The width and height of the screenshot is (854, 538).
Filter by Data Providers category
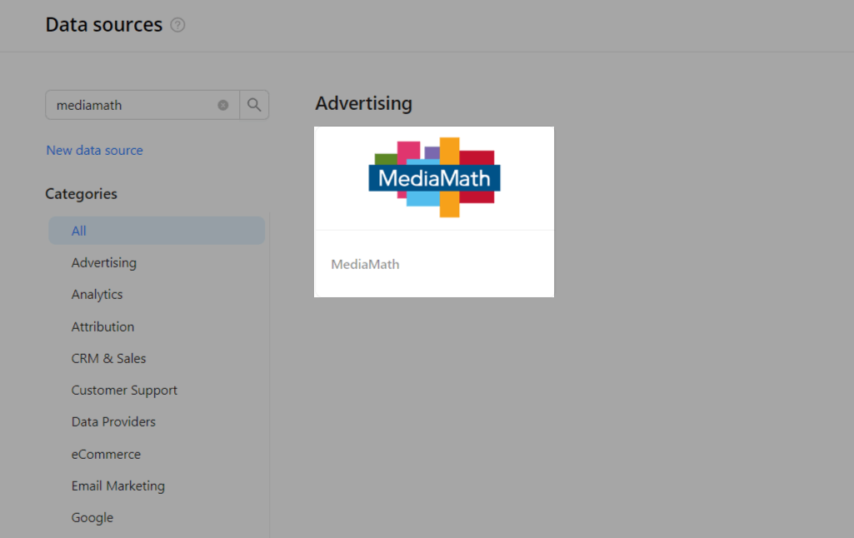pos(113,422)
